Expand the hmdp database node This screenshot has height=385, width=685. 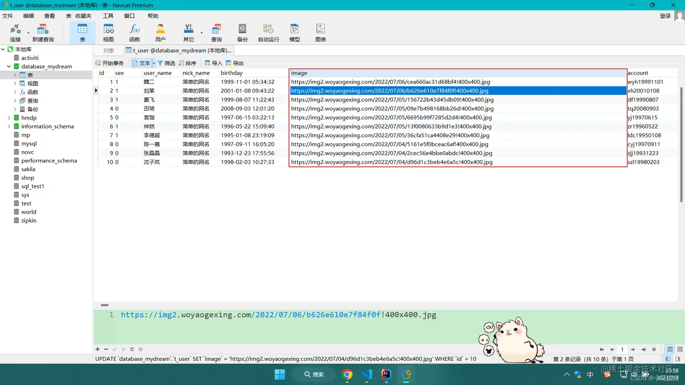tap(9, 118)
